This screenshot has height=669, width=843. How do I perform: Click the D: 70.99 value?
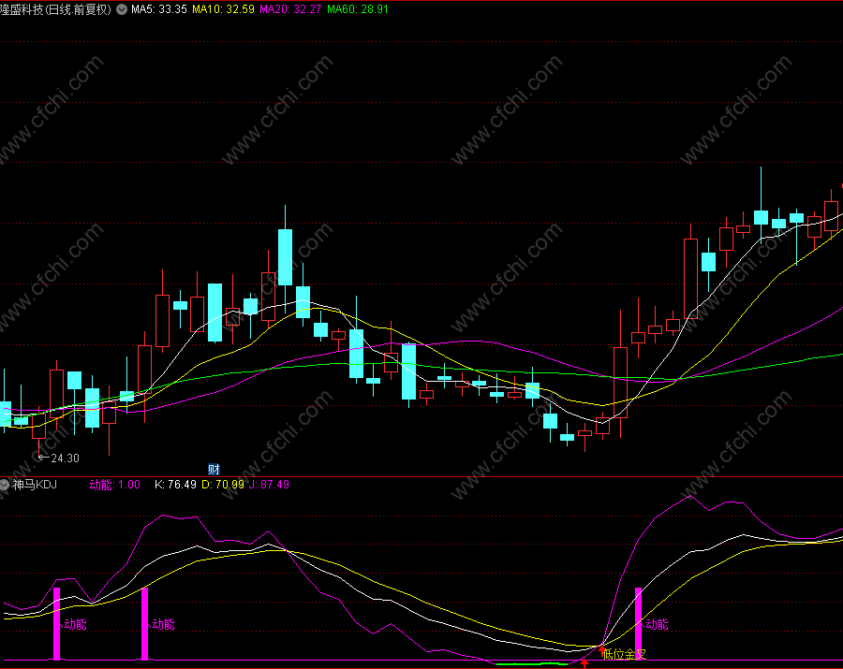223,485
